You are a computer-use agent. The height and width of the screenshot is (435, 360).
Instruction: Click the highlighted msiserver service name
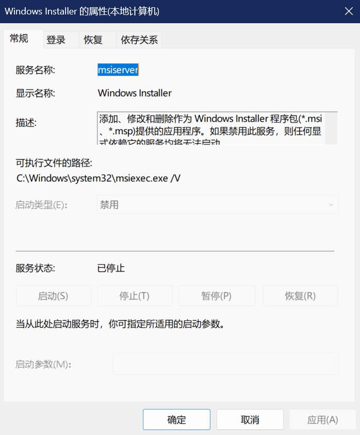(x=118, y=70)
